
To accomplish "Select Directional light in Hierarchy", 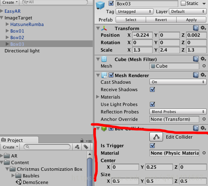I will (x=22, y=51).
